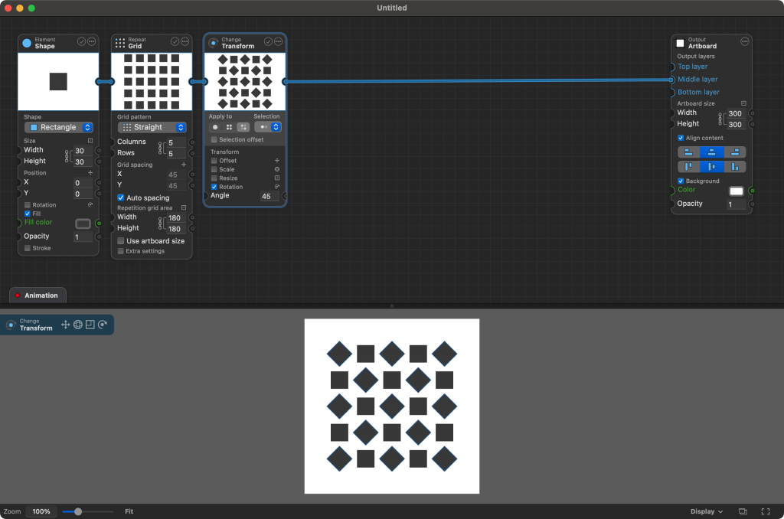Select the Scale tool in the floating Transform toolbar
The height and width of the screenshot is (519, 784).
(x=78, y=325)
